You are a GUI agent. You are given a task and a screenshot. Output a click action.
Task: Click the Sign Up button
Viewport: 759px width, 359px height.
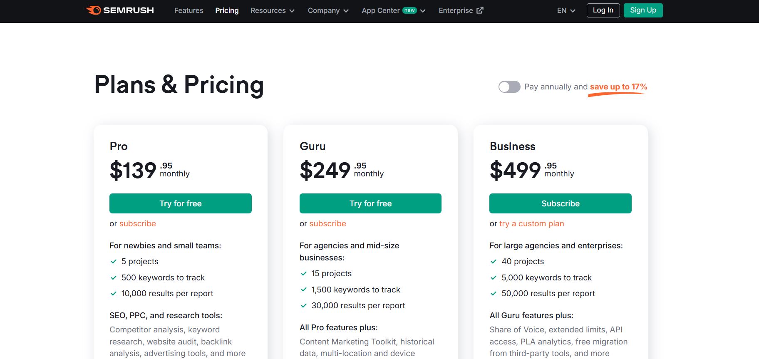pos(643,10)
